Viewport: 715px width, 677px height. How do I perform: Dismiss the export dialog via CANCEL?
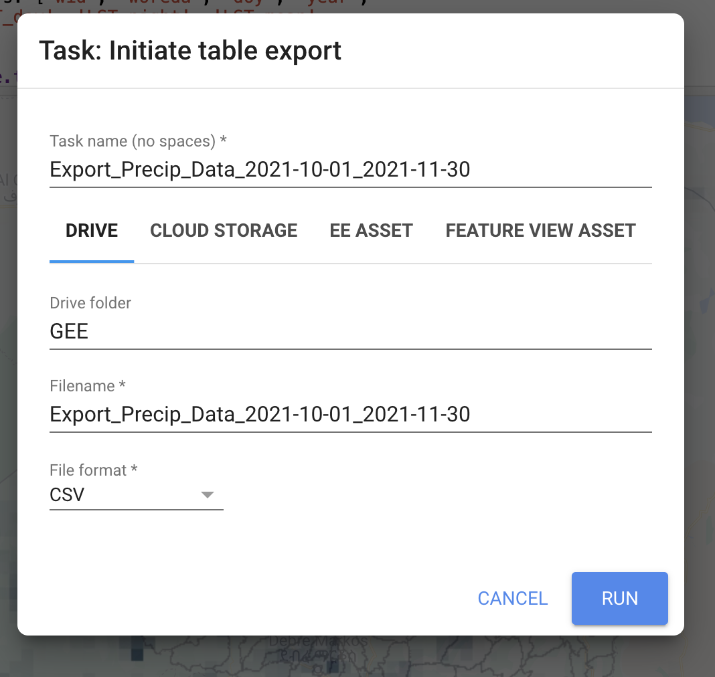pyautogui.click(x=512, y=598)
